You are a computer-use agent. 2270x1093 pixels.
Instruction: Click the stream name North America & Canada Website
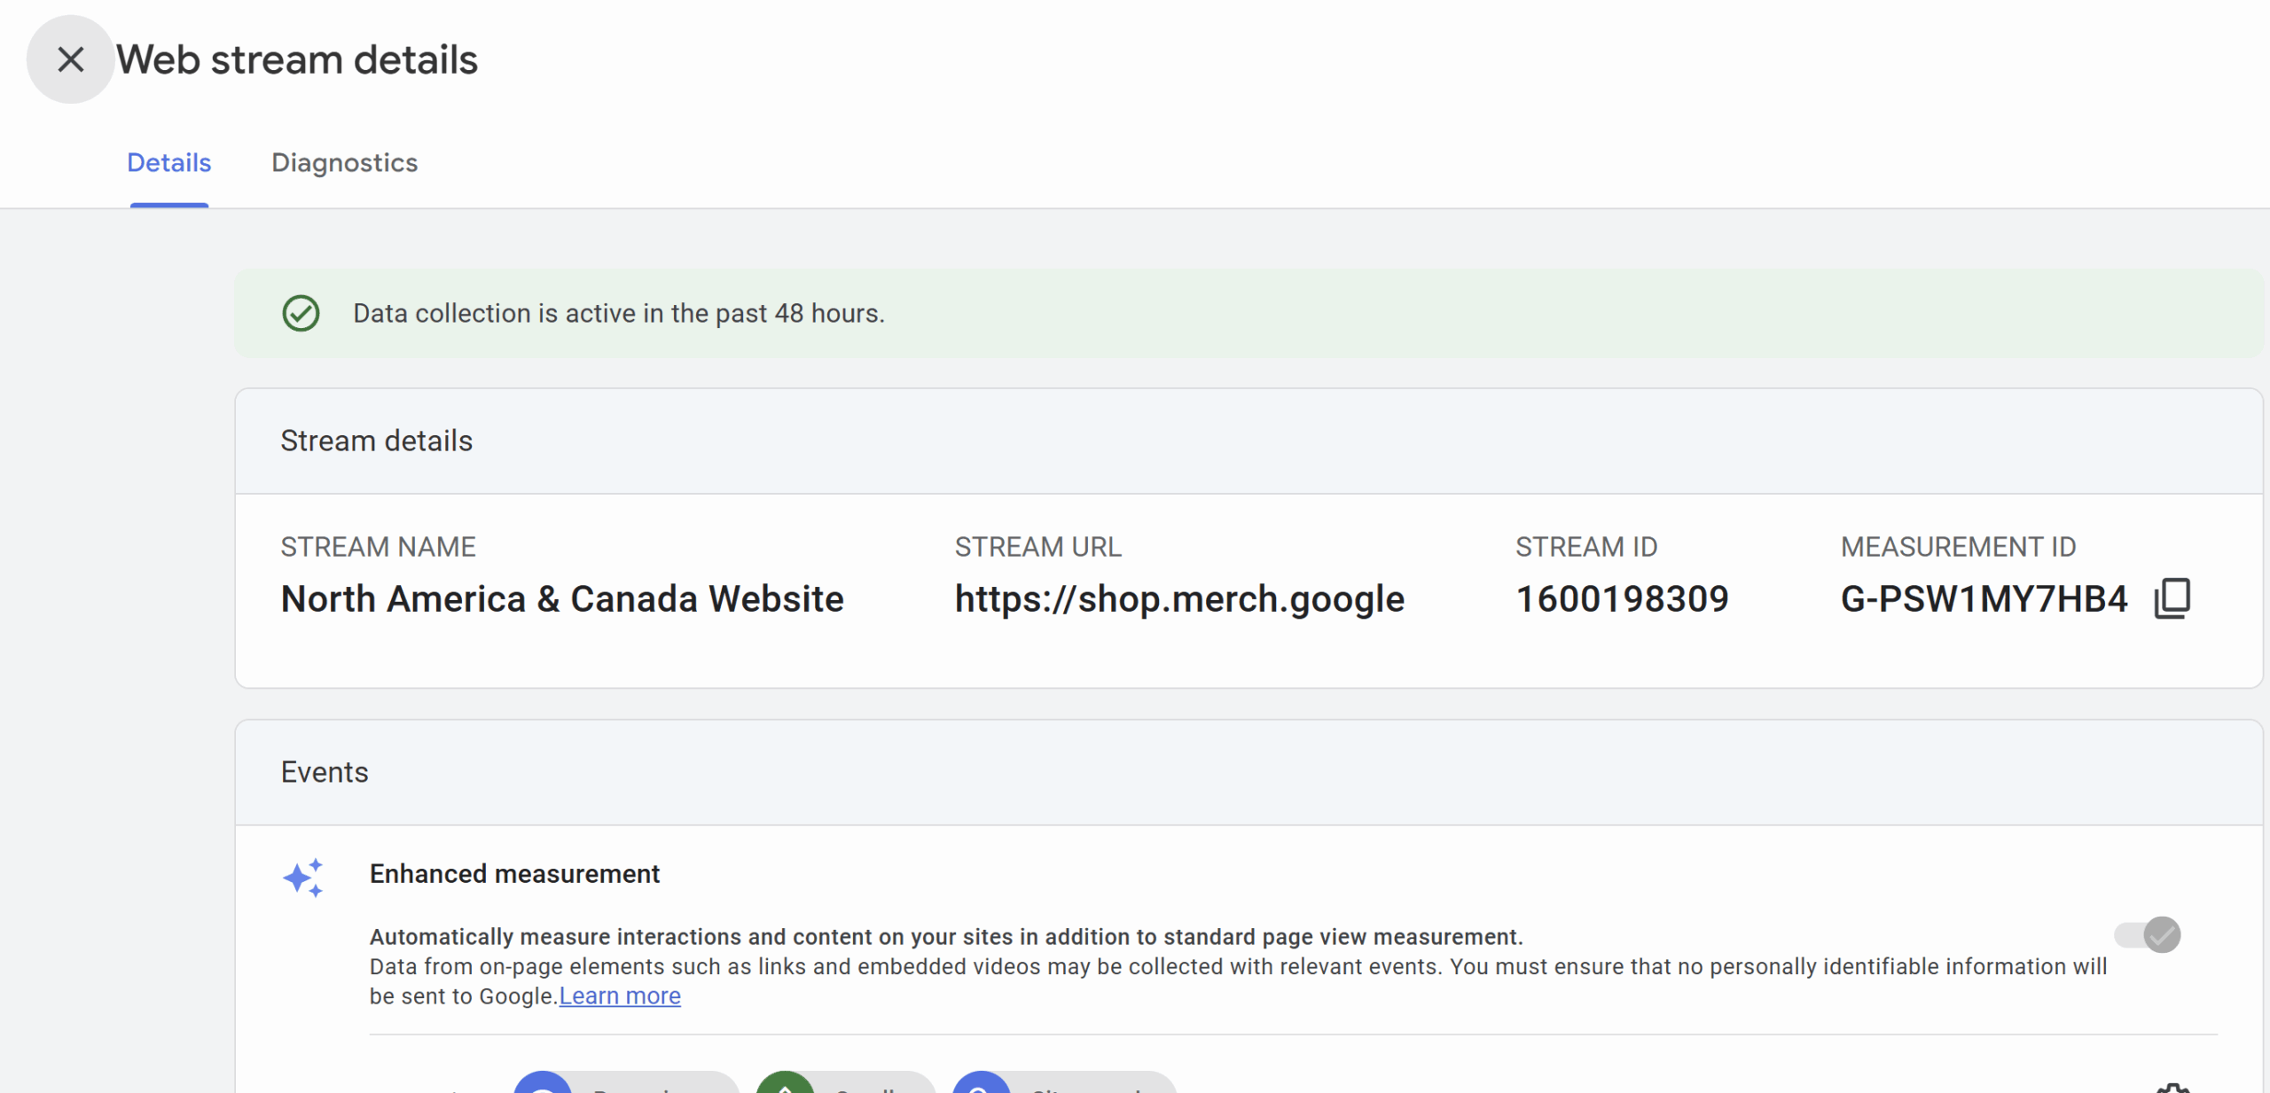562,599
